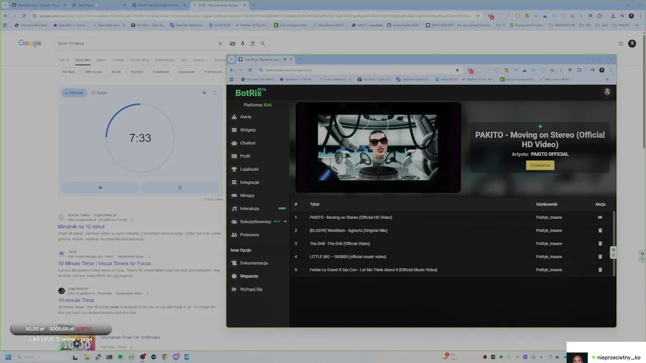Delete the Fedde Le Grand song request

(x=600, y=270)
